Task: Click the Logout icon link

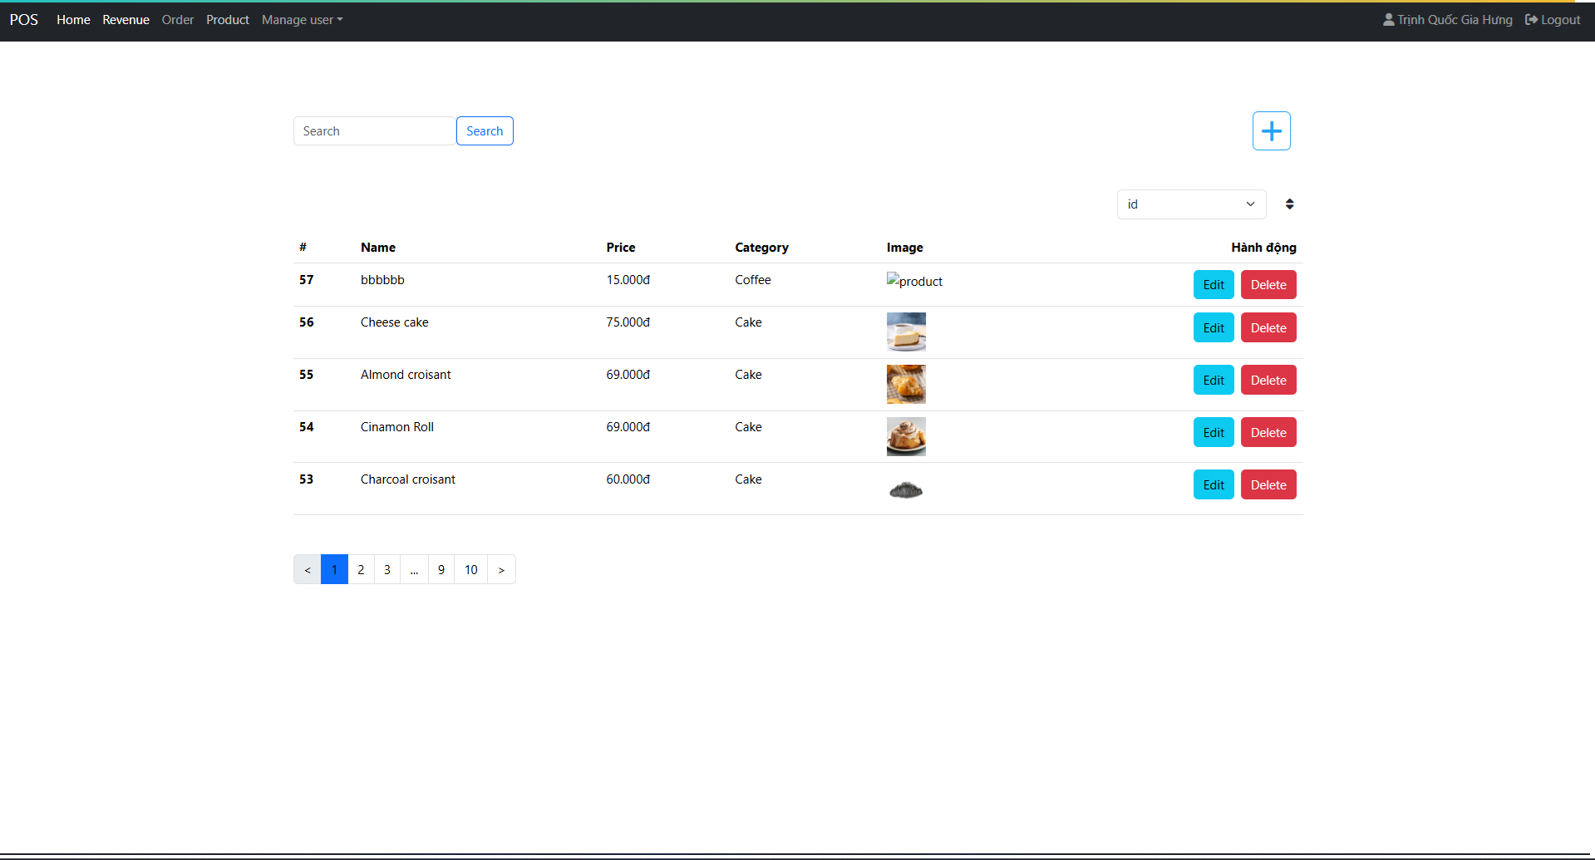Action: point(1531,20)
